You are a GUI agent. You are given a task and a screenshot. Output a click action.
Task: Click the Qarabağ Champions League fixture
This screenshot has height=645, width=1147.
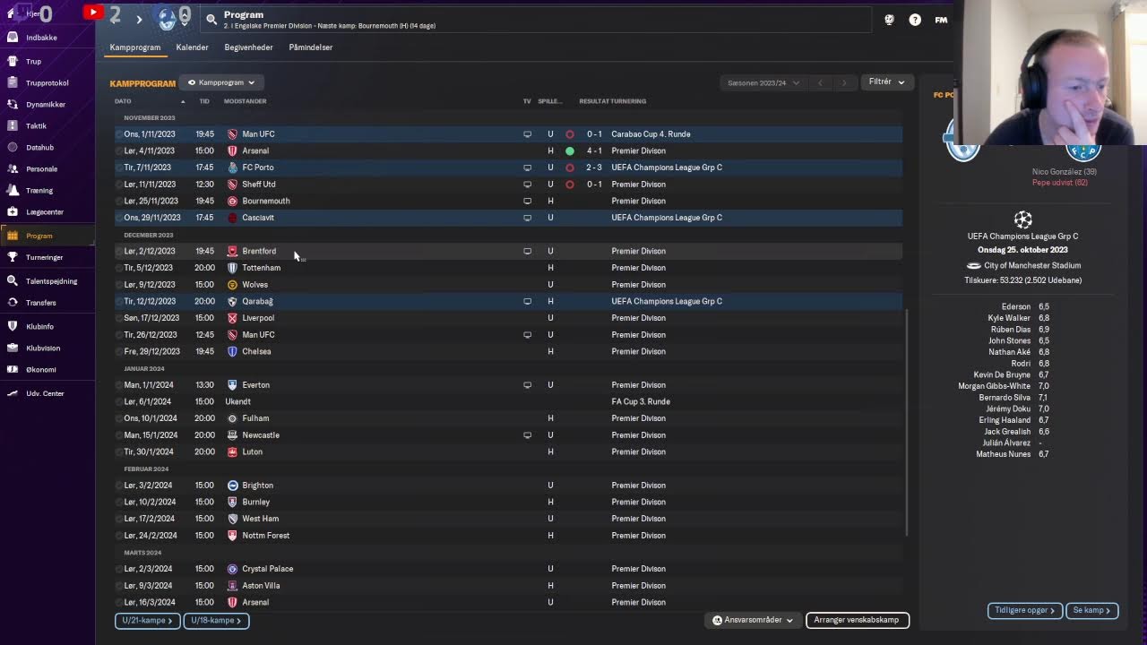(x=508, y=301)
